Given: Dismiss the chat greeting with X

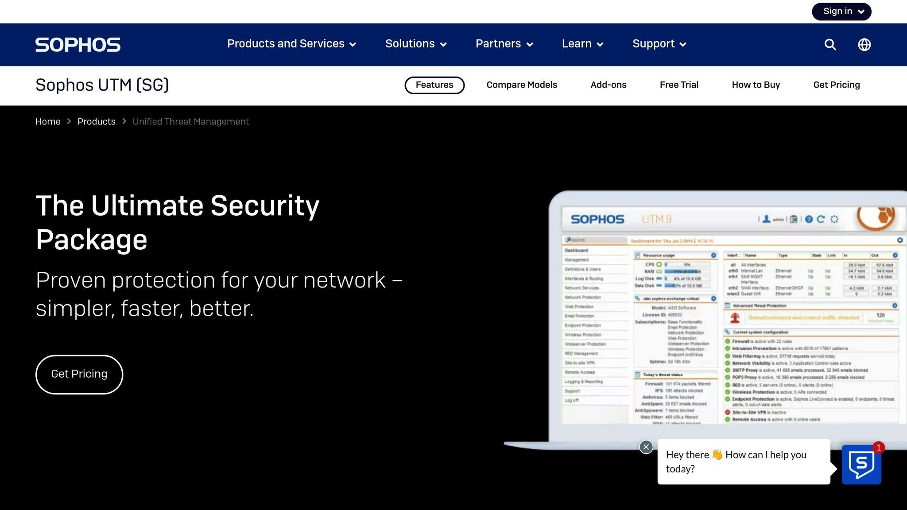Looking at the screenshot, I should click(646, 447).
